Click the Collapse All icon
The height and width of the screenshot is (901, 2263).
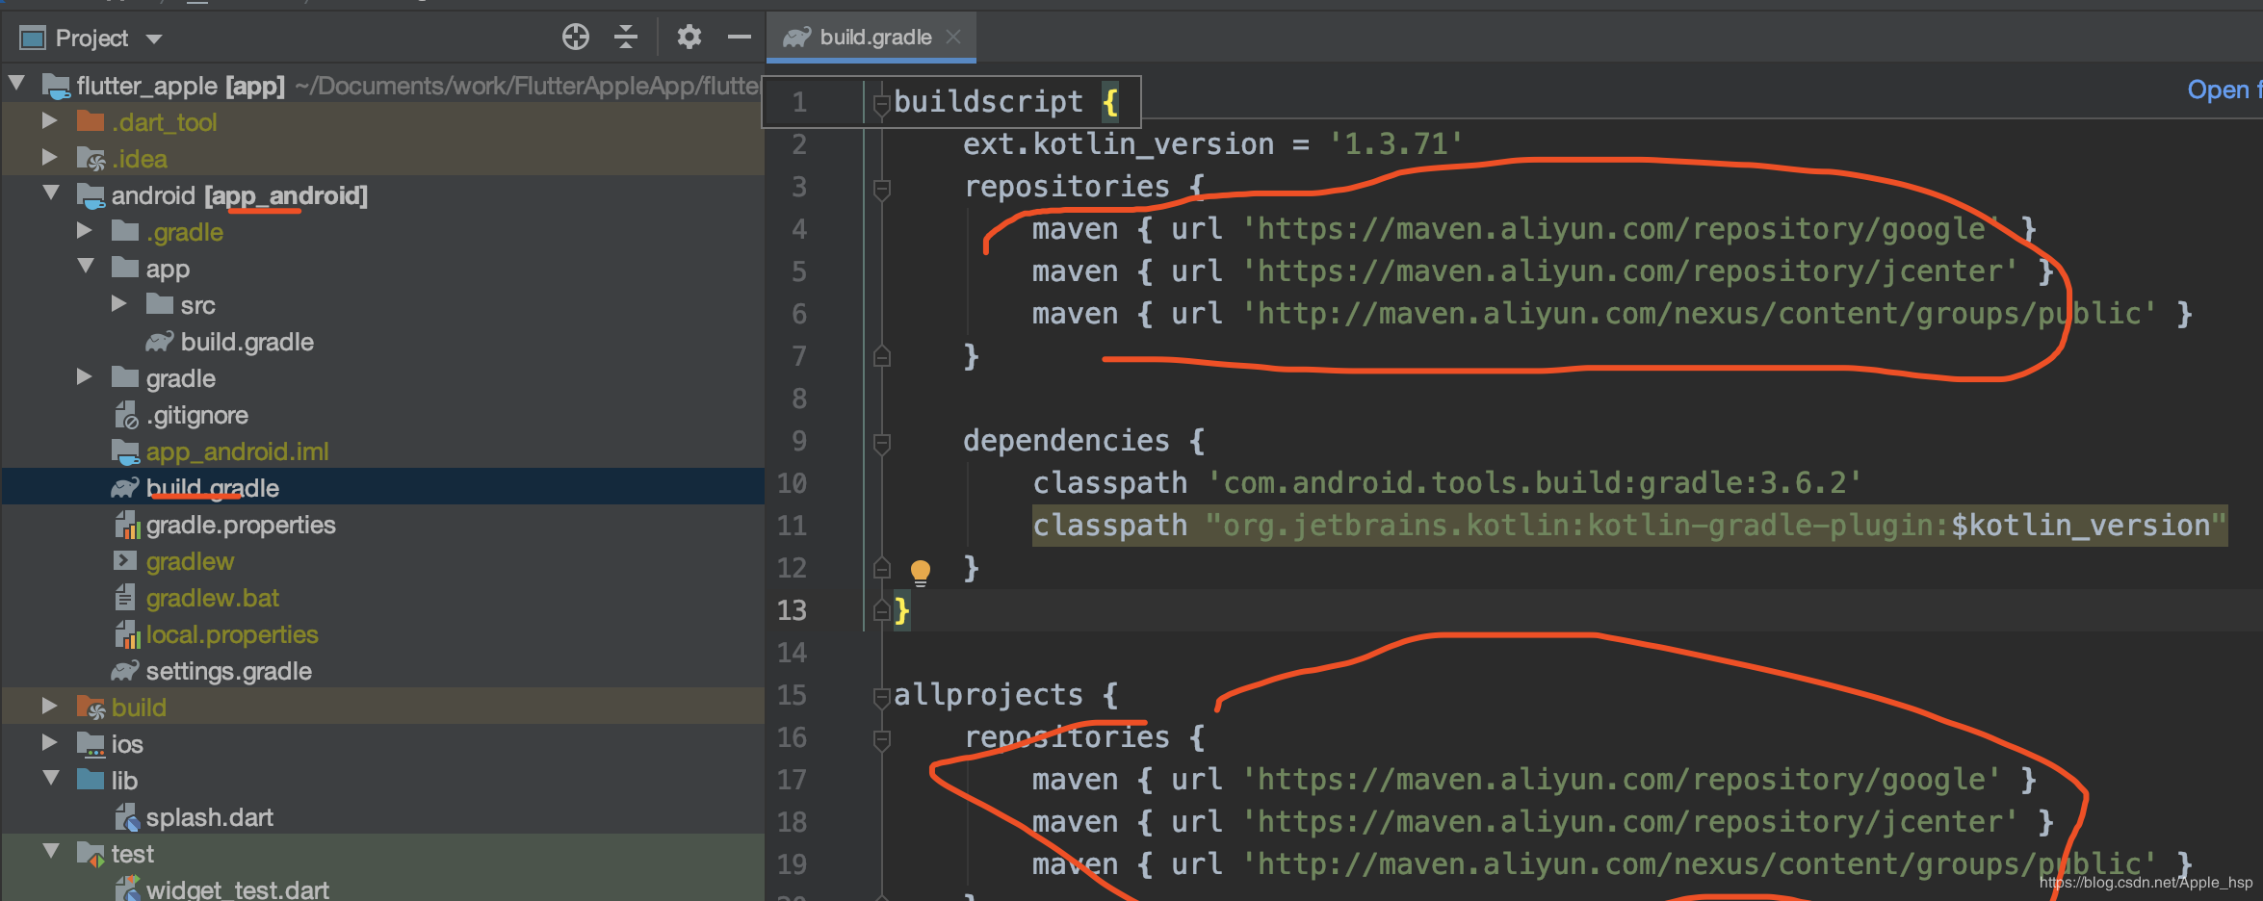(626, 38)
